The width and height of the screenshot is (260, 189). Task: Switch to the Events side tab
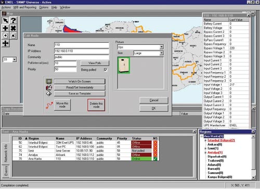click(x=6, y=171)
